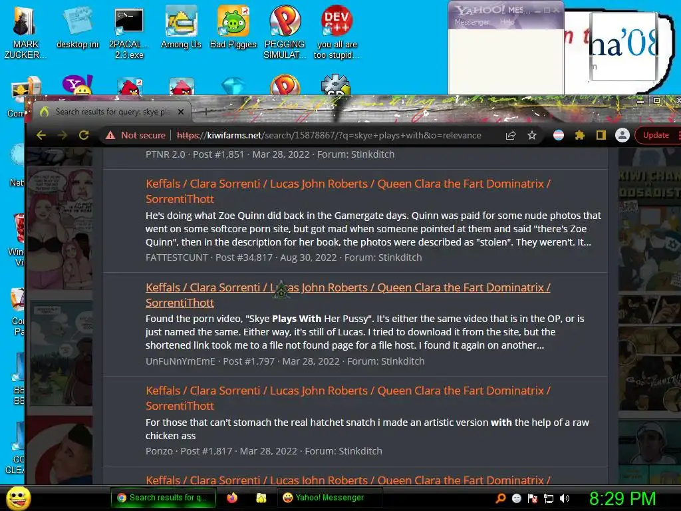Viewport: 681px width, 511px height.
Task: Launch Firefox from the taskbar
Action: [x=232, y=498]
